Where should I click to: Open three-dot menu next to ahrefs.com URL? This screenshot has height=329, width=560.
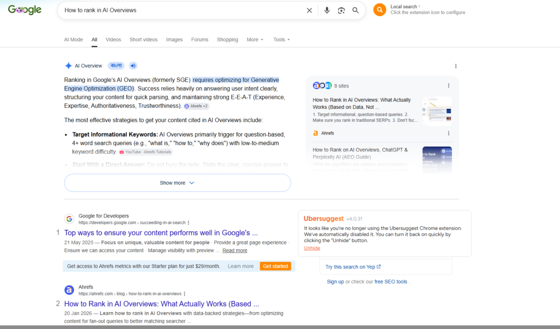click(x=185, y=294)
